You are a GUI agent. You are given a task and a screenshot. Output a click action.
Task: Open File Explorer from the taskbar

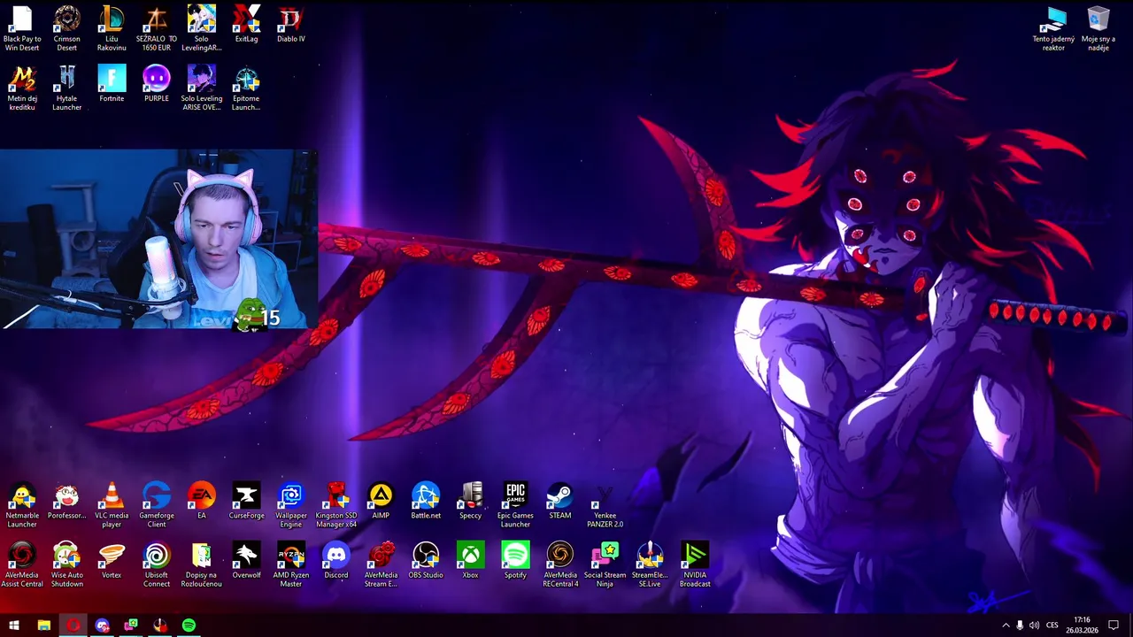[x=43, y=625]
